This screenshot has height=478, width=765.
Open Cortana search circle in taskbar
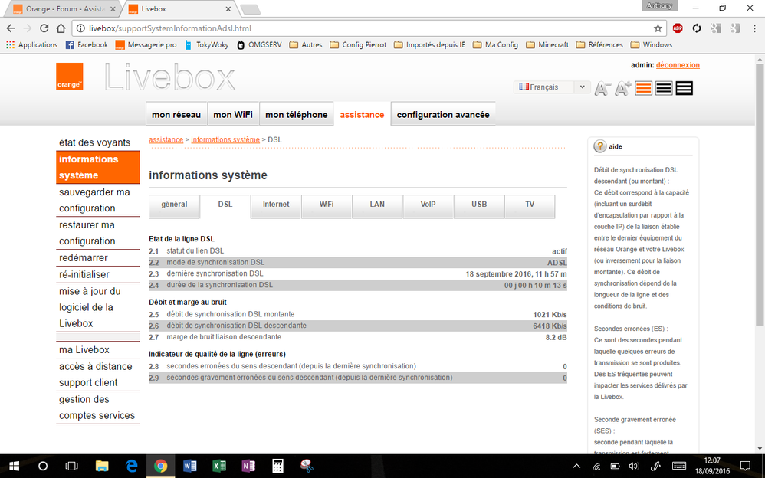click(43, 467)
